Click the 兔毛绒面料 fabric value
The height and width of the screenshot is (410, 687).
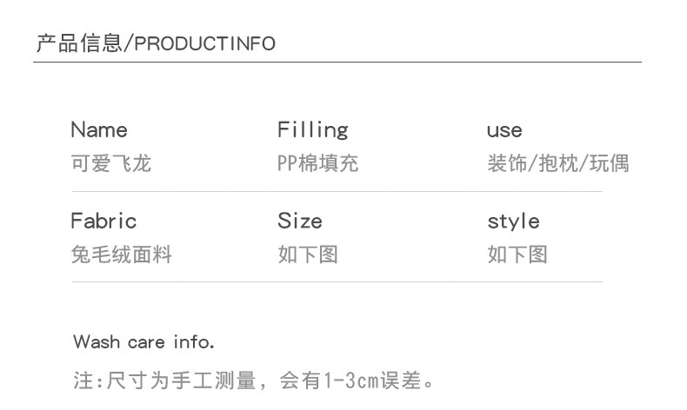click(121, 255)
